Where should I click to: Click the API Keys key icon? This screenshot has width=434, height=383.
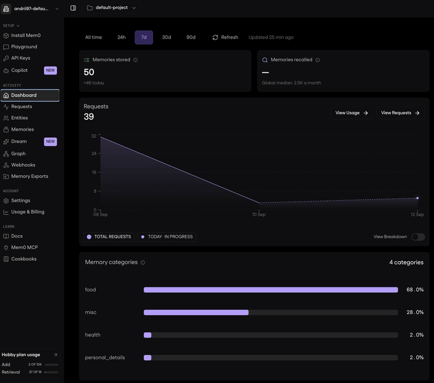click(6, 58)
